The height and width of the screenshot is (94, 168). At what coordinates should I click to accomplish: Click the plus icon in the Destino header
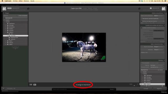tap(141, 60)
